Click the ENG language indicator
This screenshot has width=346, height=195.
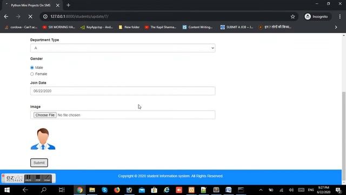(311, 190)
